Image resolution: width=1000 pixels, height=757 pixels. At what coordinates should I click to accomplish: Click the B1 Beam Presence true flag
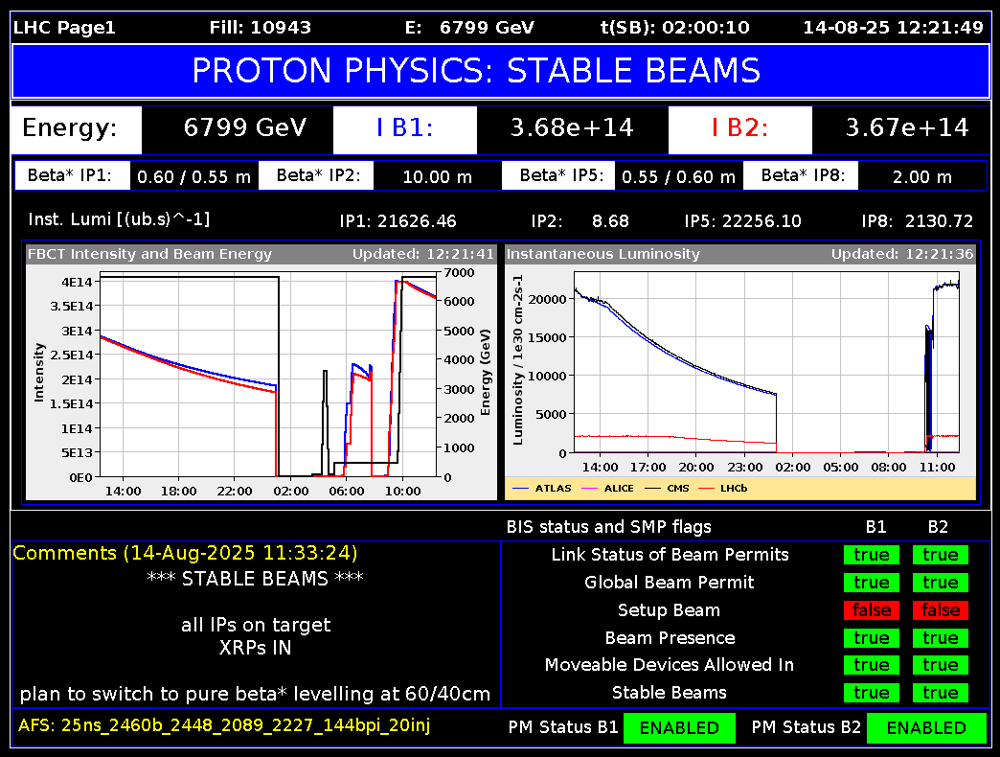click(x=871, y=638)
